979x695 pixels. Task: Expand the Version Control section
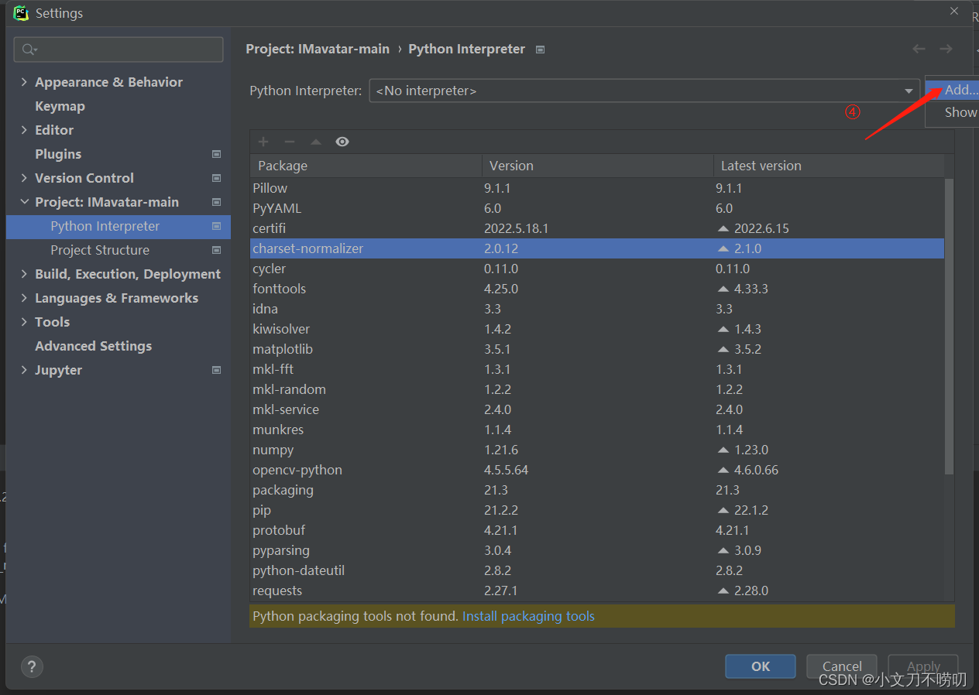click(x=24, y=178)
